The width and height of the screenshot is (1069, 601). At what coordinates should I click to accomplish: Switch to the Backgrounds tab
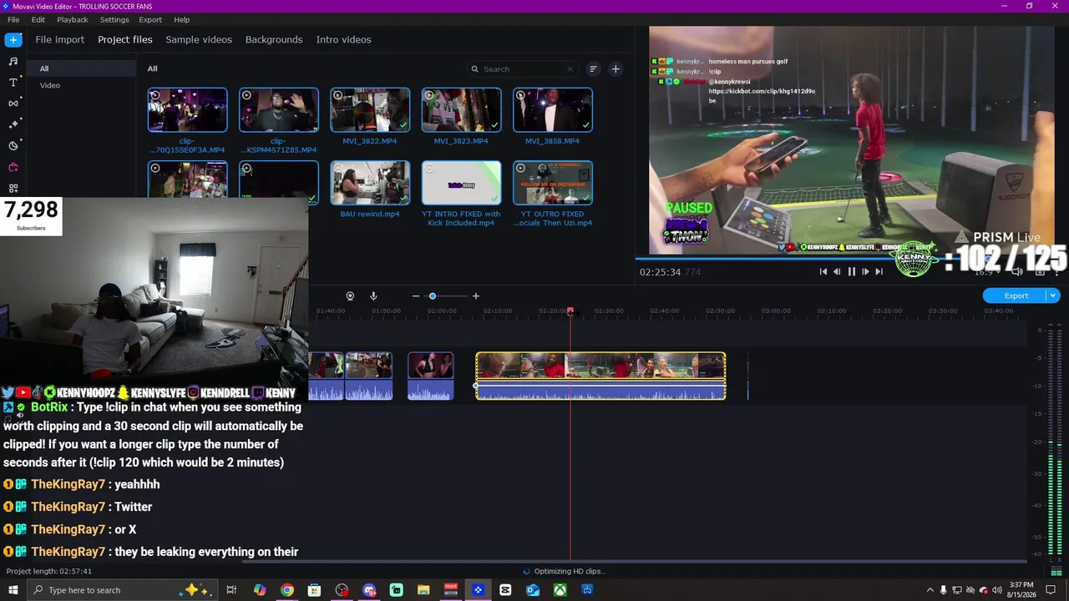pos(274,39)
